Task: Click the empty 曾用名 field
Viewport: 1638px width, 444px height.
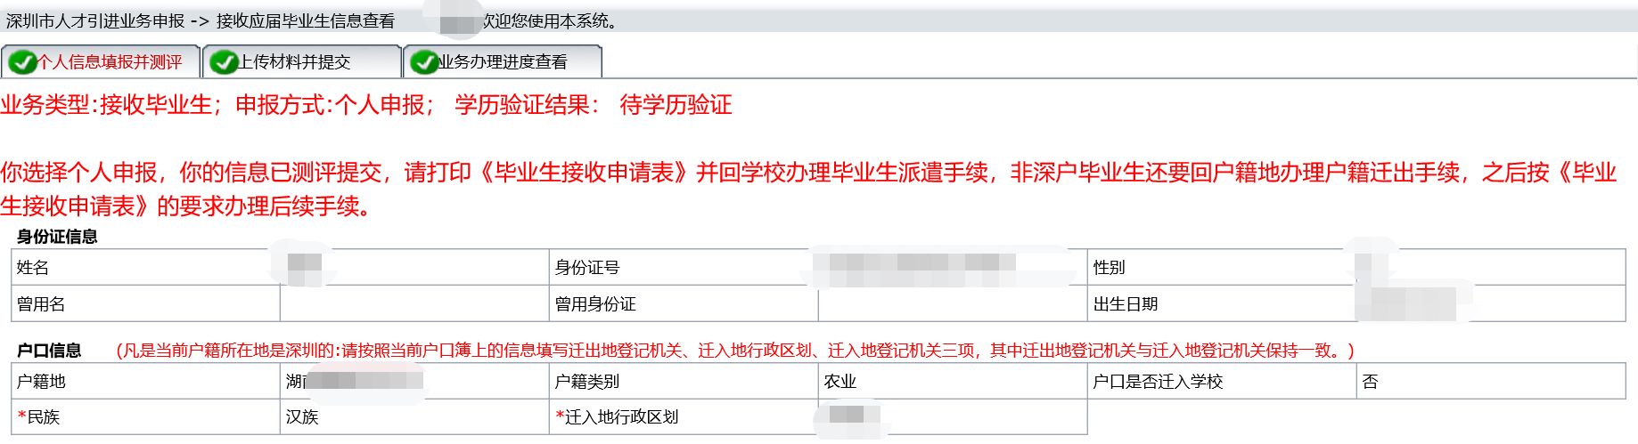Action: coord(414,303)
